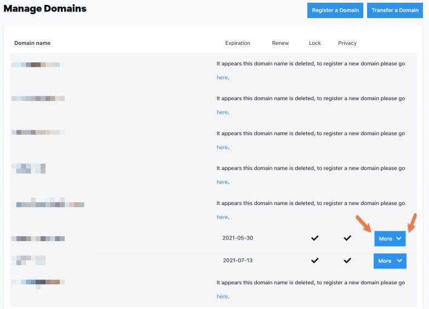Click the 'here' link in fourth deleted domain row
429x309 pixels.
pyautogui.click(x=222, y=183)
